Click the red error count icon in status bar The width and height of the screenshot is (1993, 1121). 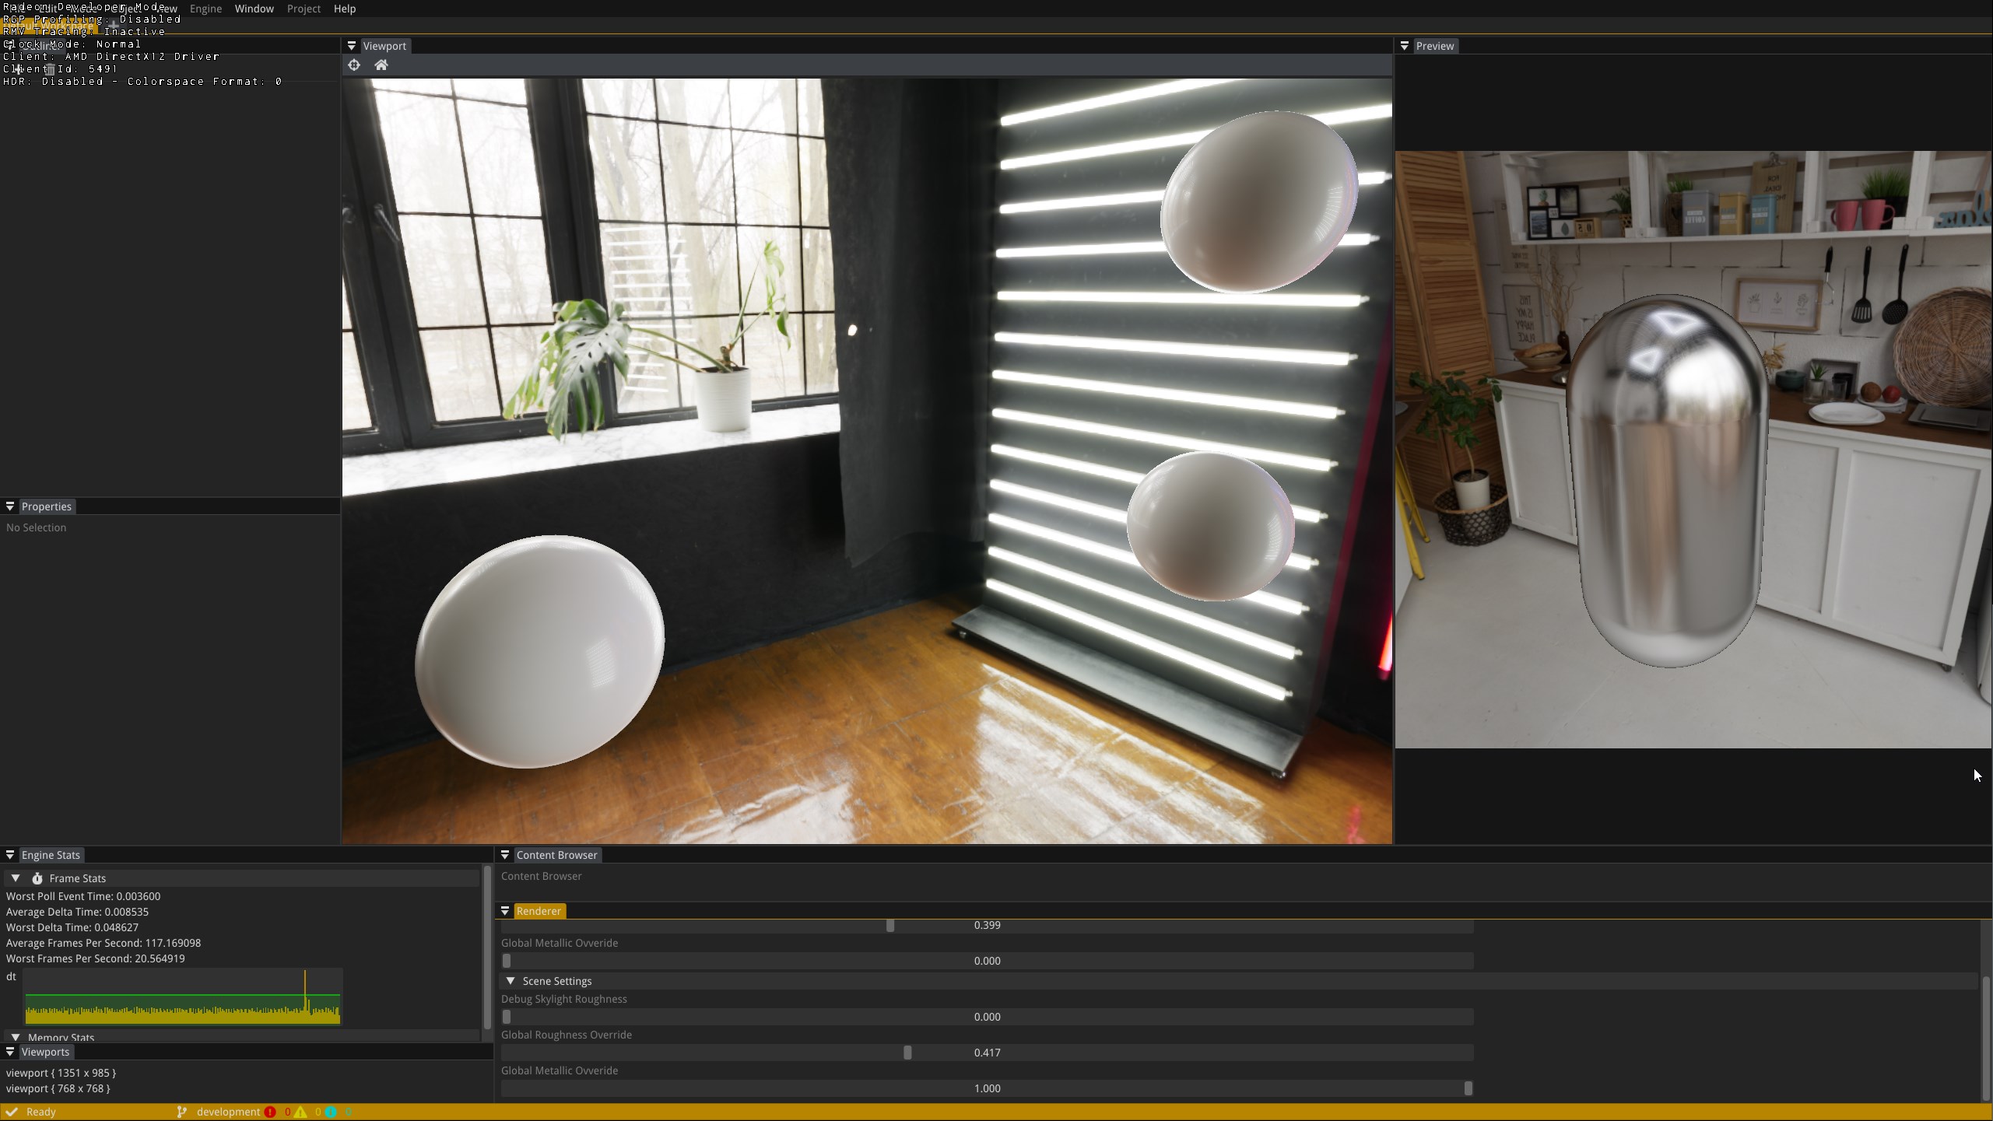(x=270, y=1112)
